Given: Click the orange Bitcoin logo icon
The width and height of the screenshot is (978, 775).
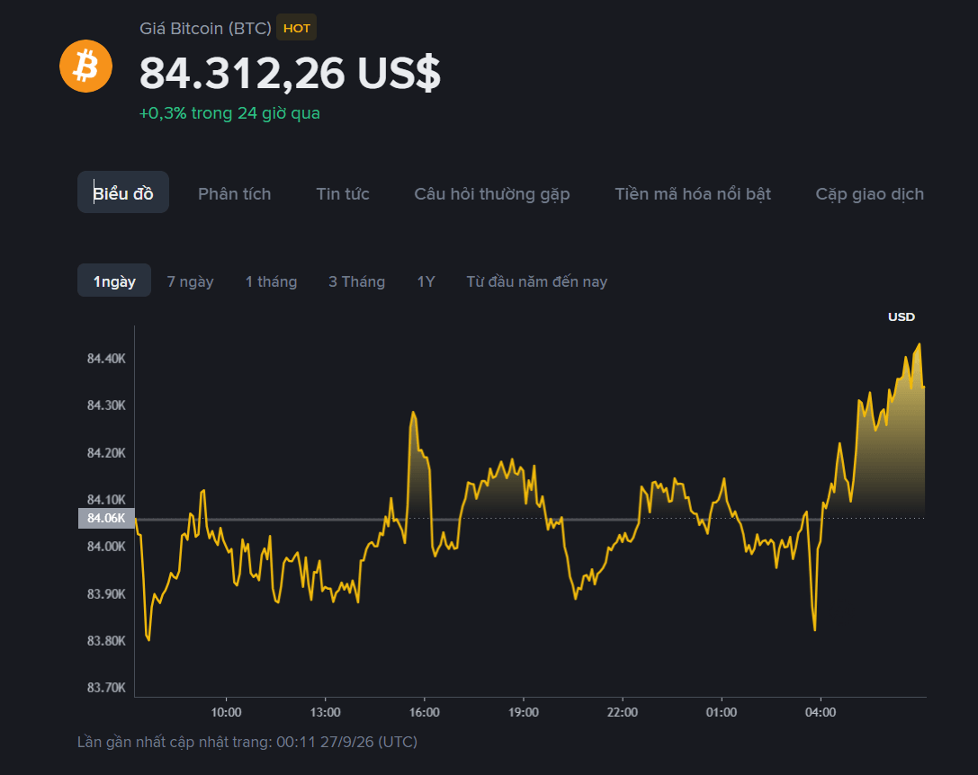Looking at the screenshot, I should click(x=86, y=67).
